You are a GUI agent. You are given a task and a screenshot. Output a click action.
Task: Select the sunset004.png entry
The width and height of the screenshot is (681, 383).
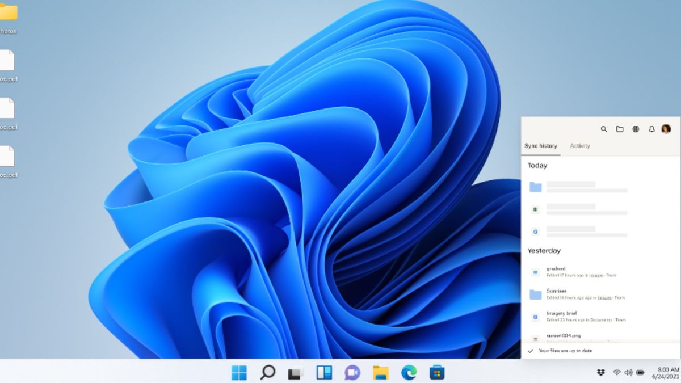563,336
